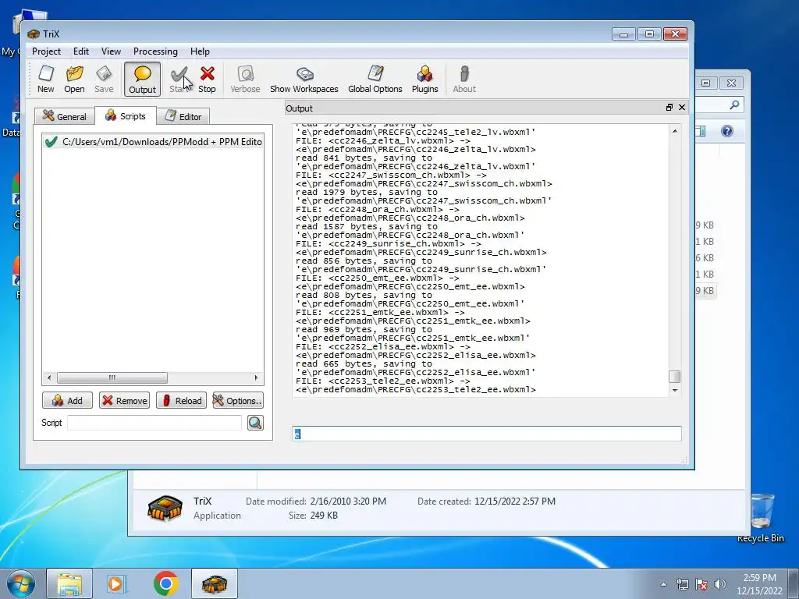This screenshot has height=599, width=799.
Task: Click the script Options button
Action: [x=238, y=400]
